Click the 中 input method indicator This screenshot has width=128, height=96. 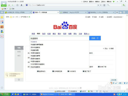click(114, 83)
